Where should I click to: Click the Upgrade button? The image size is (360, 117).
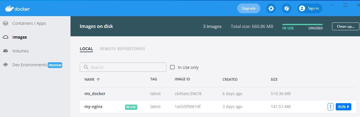[x=249, y=8]
